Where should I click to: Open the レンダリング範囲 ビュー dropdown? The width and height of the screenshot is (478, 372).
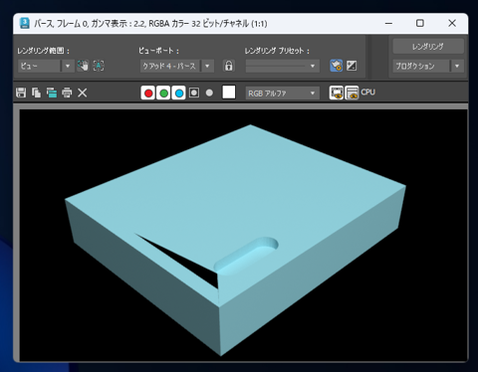point(45,66)
